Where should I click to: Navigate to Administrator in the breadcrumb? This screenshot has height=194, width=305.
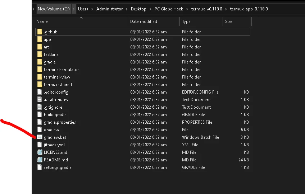[x=109, y=9]
